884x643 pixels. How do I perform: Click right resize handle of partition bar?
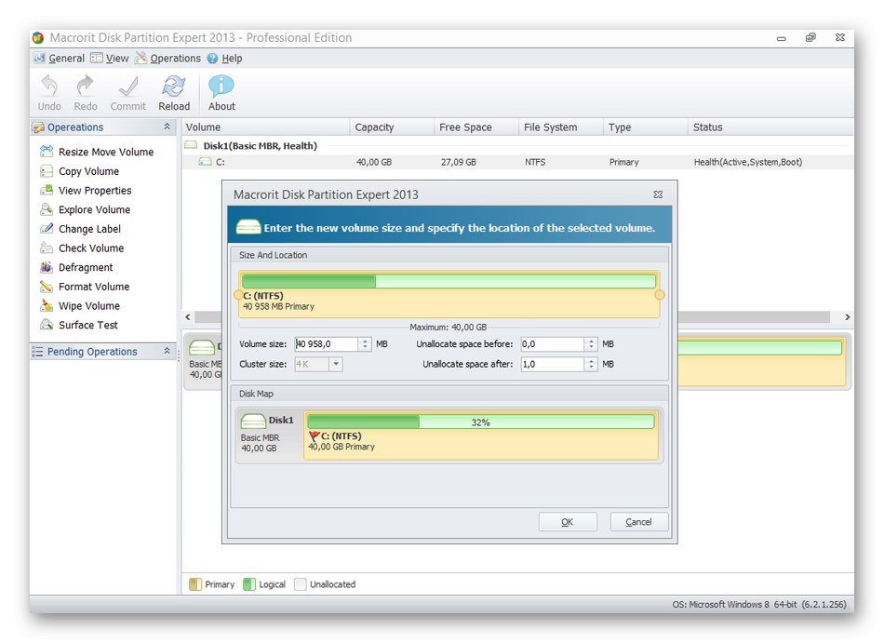pyautogui.click(x=660, y=295)
